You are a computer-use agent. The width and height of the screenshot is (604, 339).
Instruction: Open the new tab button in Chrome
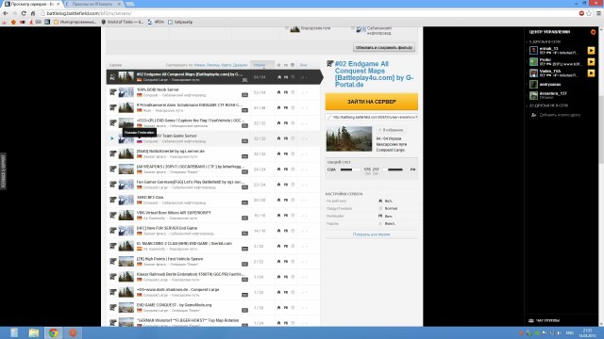coord(130,4)
